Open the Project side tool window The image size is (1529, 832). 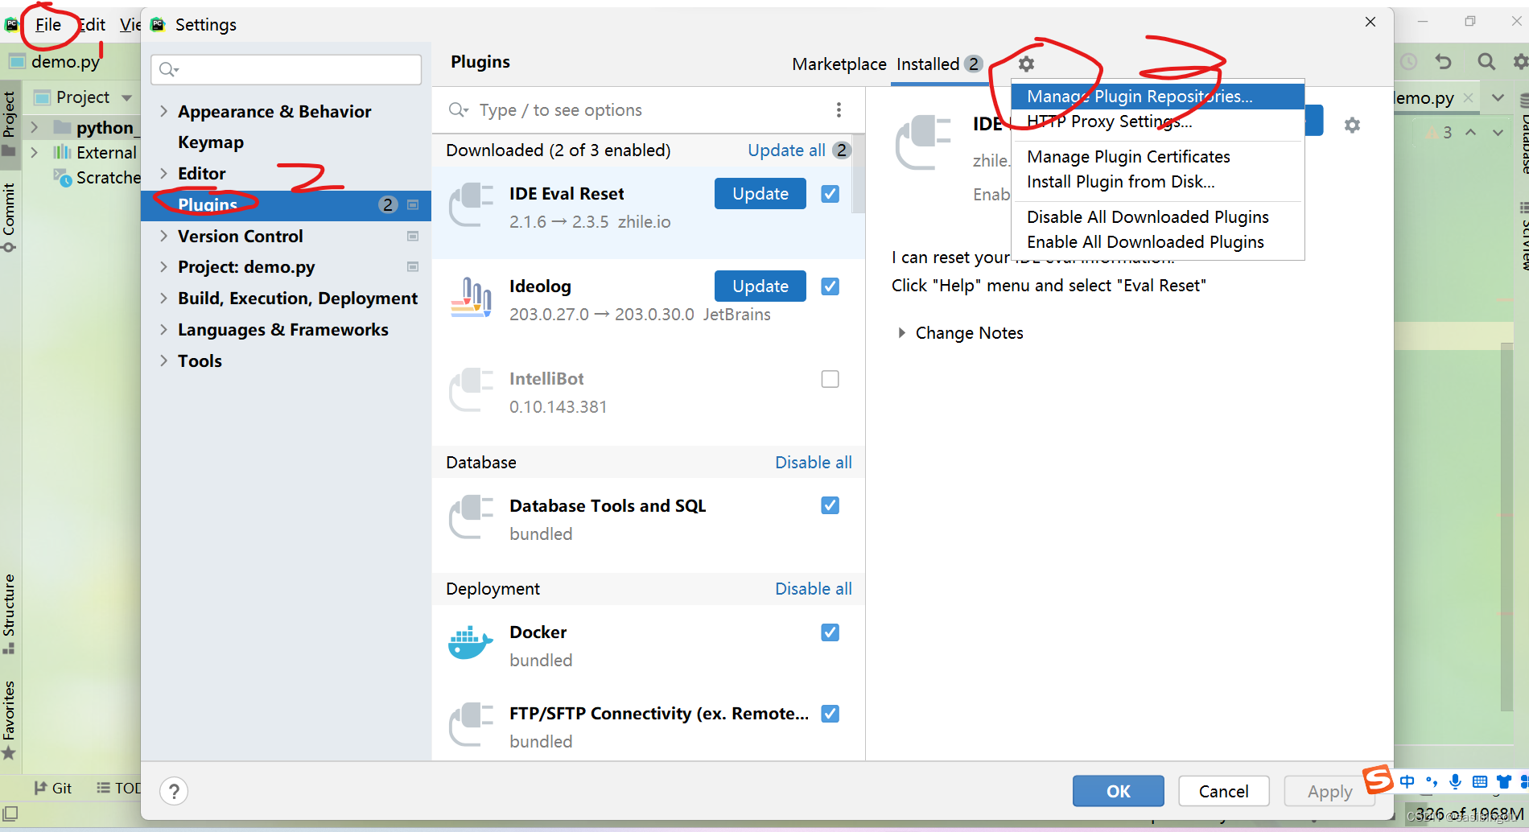(9, 123)
